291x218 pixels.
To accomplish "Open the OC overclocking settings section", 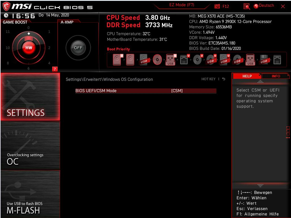I will (x=30, y=145).
